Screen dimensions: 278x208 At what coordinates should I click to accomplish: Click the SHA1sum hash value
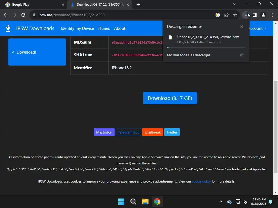click(137, 55)
